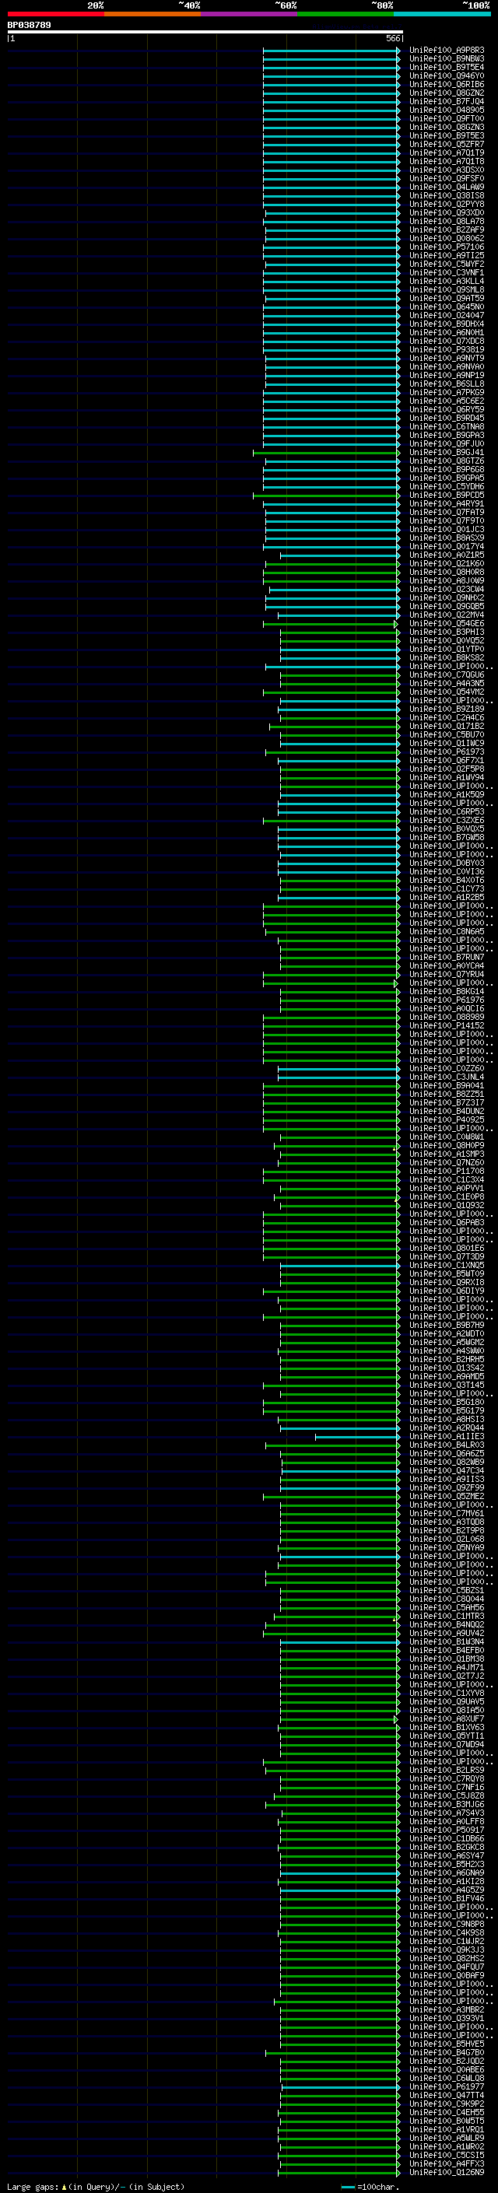498x2193 pixels.
Task: Open hit UniRef100_A7Q1T9
Action: pyautogui.click(x=446, y=153)
